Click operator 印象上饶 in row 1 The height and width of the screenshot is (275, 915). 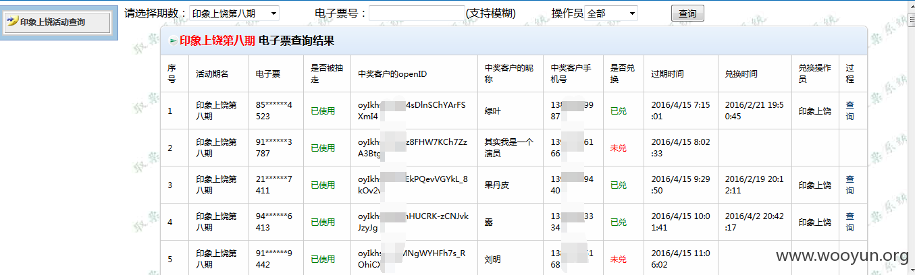[815, 111]
